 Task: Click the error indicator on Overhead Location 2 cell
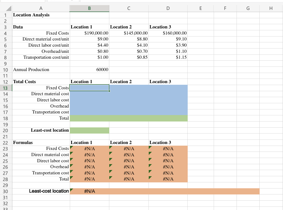tap(111, 165)
